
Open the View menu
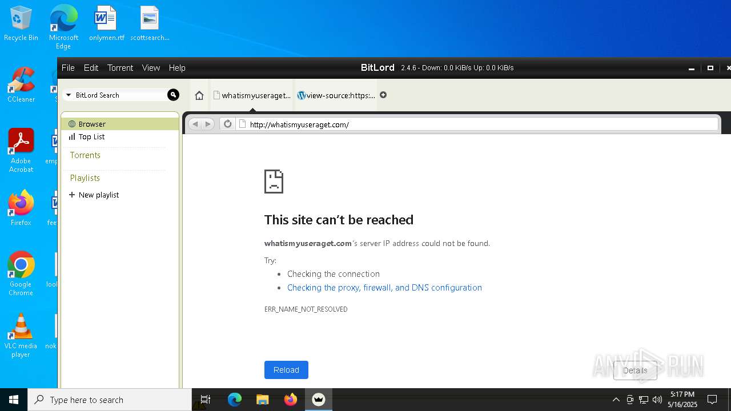(151, 67)
